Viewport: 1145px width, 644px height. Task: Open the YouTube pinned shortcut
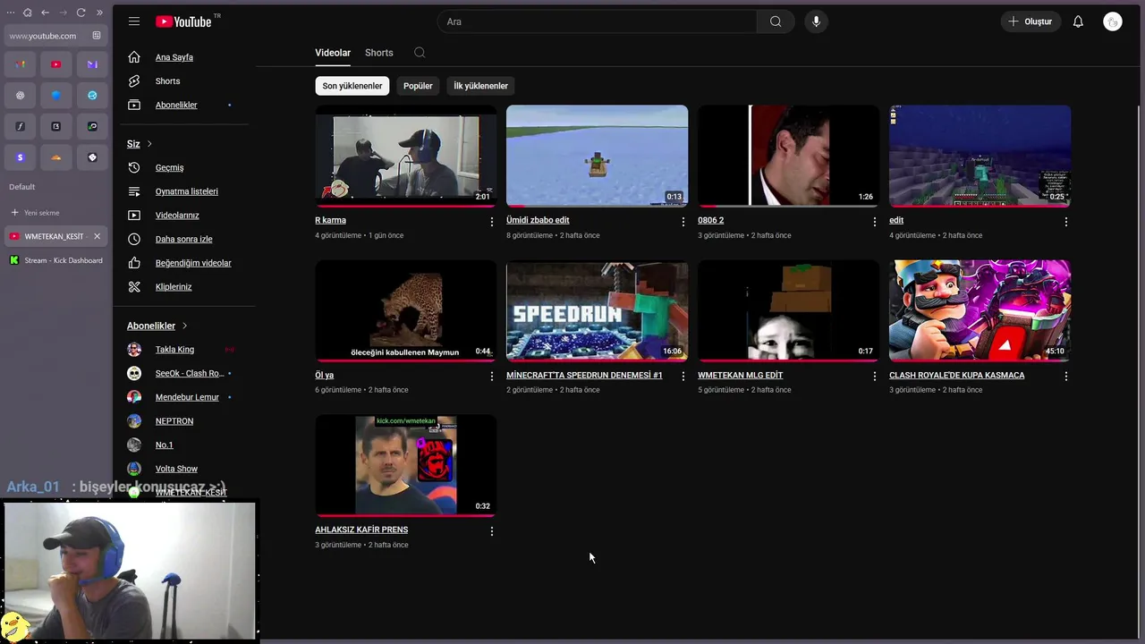pos(55,64)
